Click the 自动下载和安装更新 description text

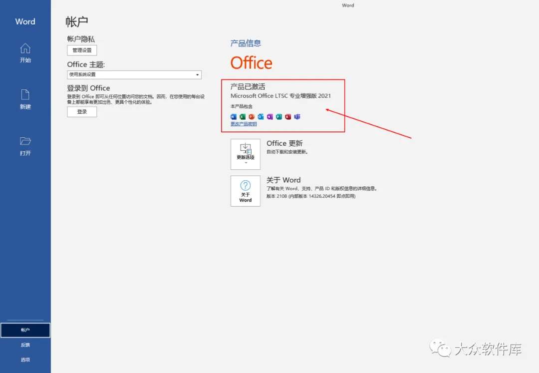(x=287, y=152)
